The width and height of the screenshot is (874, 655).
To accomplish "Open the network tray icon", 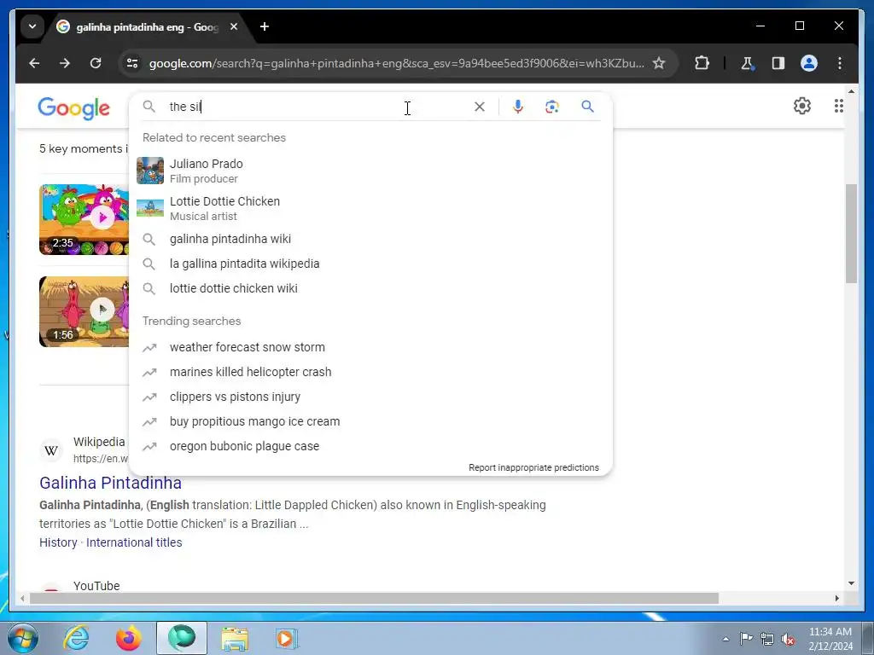I will tap(767, 639).
